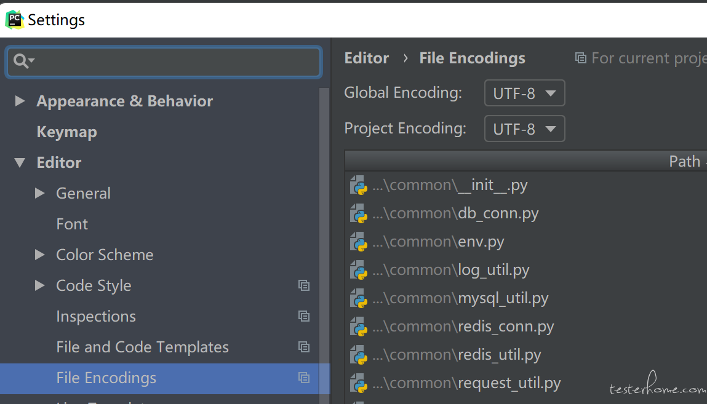Select the common\env.py row
The height and width of the screenshot is (404, 707).
click(525, 242)
